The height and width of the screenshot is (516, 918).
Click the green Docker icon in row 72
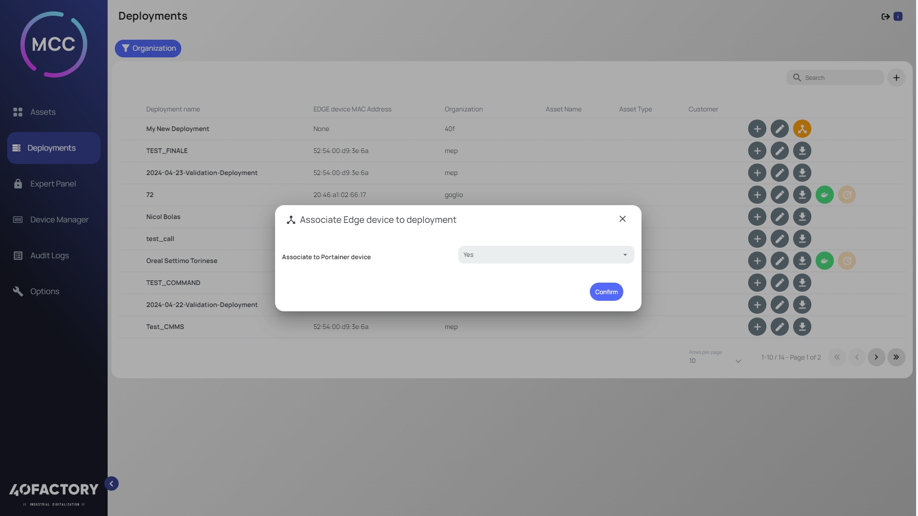click(824, 195)
